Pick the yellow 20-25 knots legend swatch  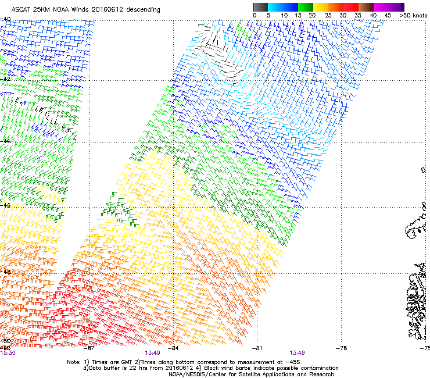point(321,7)
